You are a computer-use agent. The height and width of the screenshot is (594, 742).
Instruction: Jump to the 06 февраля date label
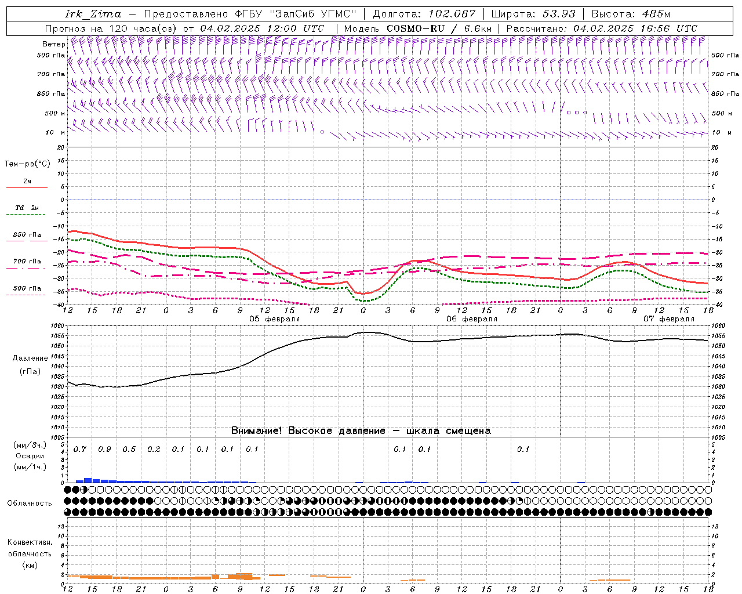471,319
